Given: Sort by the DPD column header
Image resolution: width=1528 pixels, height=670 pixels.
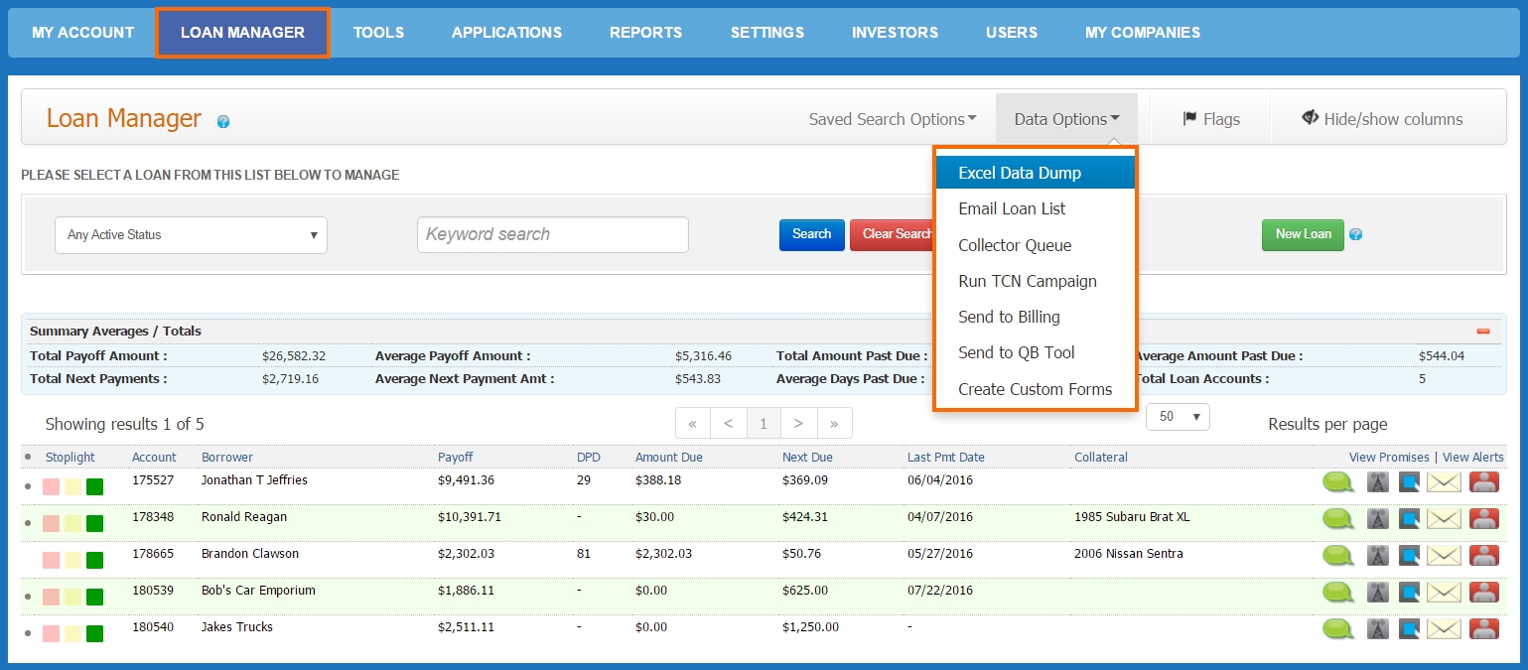Looking at the screenshot, I should 589,458.
